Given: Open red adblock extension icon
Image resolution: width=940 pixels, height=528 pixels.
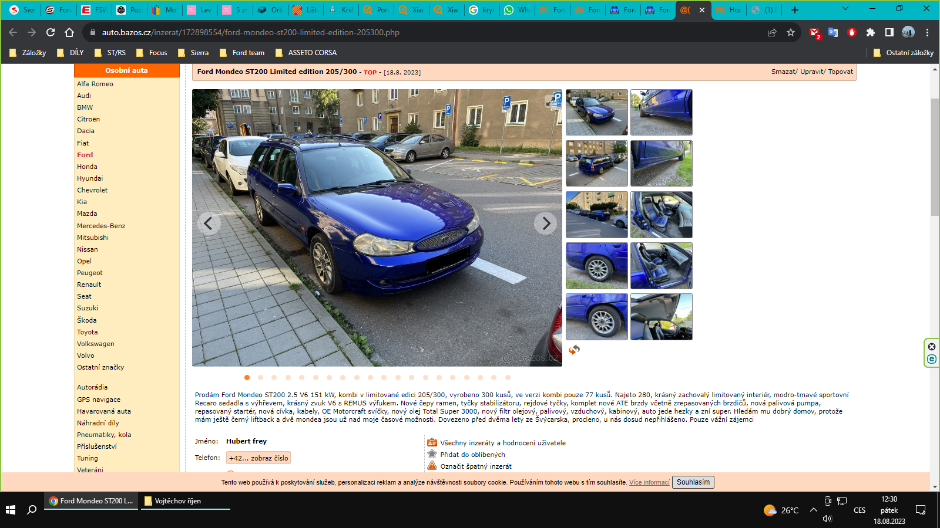Looking at the screenshot, I should coord(852,32).
